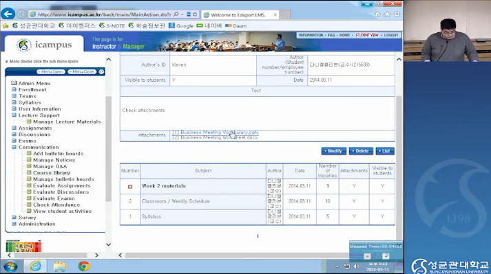The image size is (491, 274).
Task: Click the volume speaker tray icon
Action: click(x=356, y=266)
